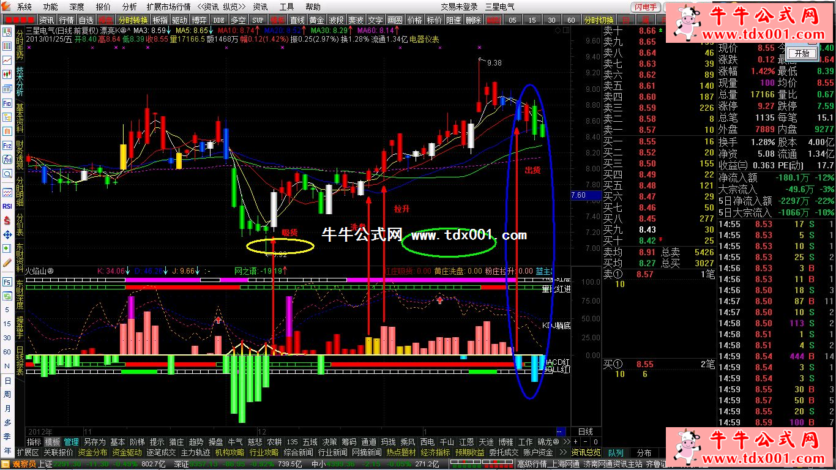This screenshot has width=836, height=470.
Task: Open the 主力轨迹 bottom tab
Action: click(196, 452)
